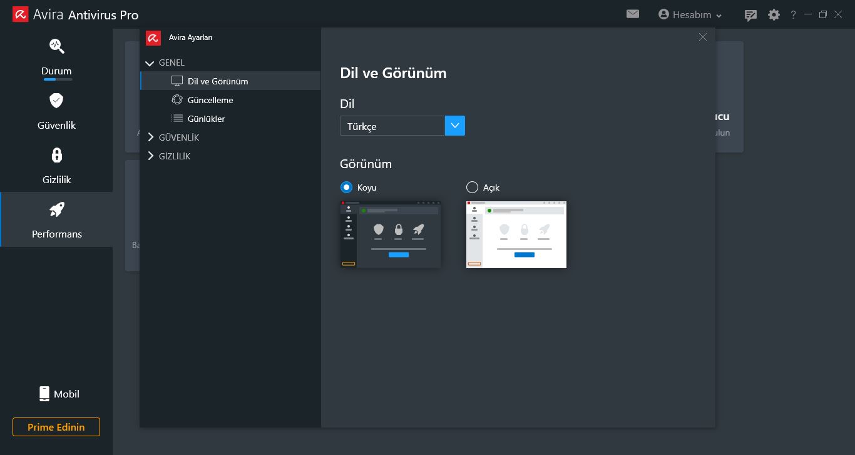This screenshot has width=855, height=455.
Task: Click the light theme preview thumbnail
Action: (516, 234)
